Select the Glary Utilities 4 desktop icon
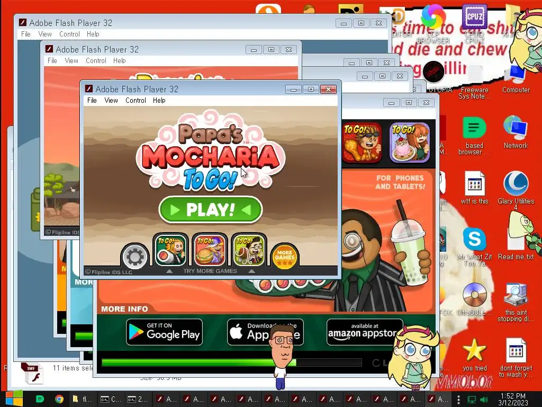This screenshot has height=407, width=542. (x=516, y=190)
